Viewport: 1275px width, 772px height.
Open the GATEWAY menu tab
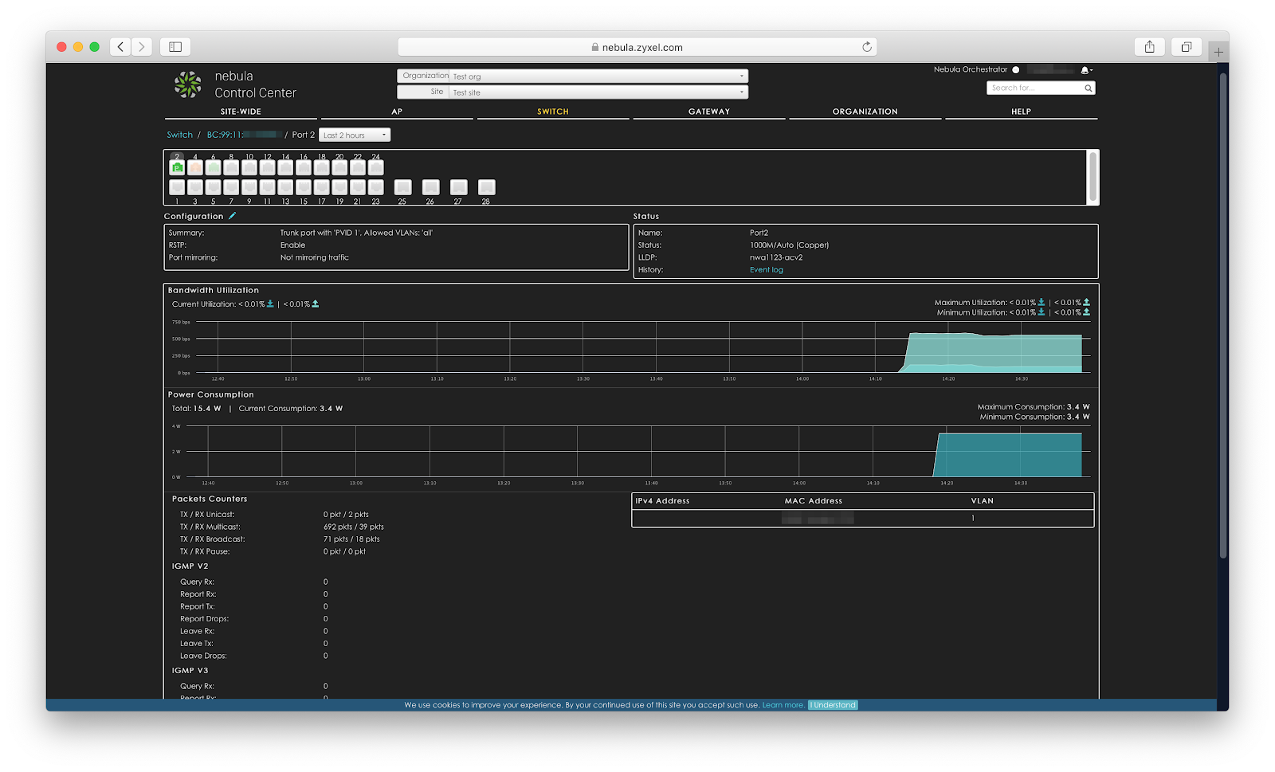708,112
